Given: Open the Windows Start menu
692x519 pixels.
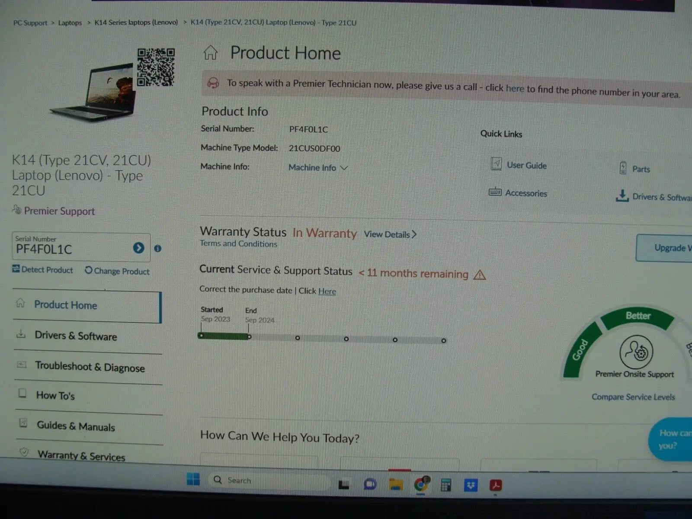Looking at the screenshot, I should tap(193, 479).
